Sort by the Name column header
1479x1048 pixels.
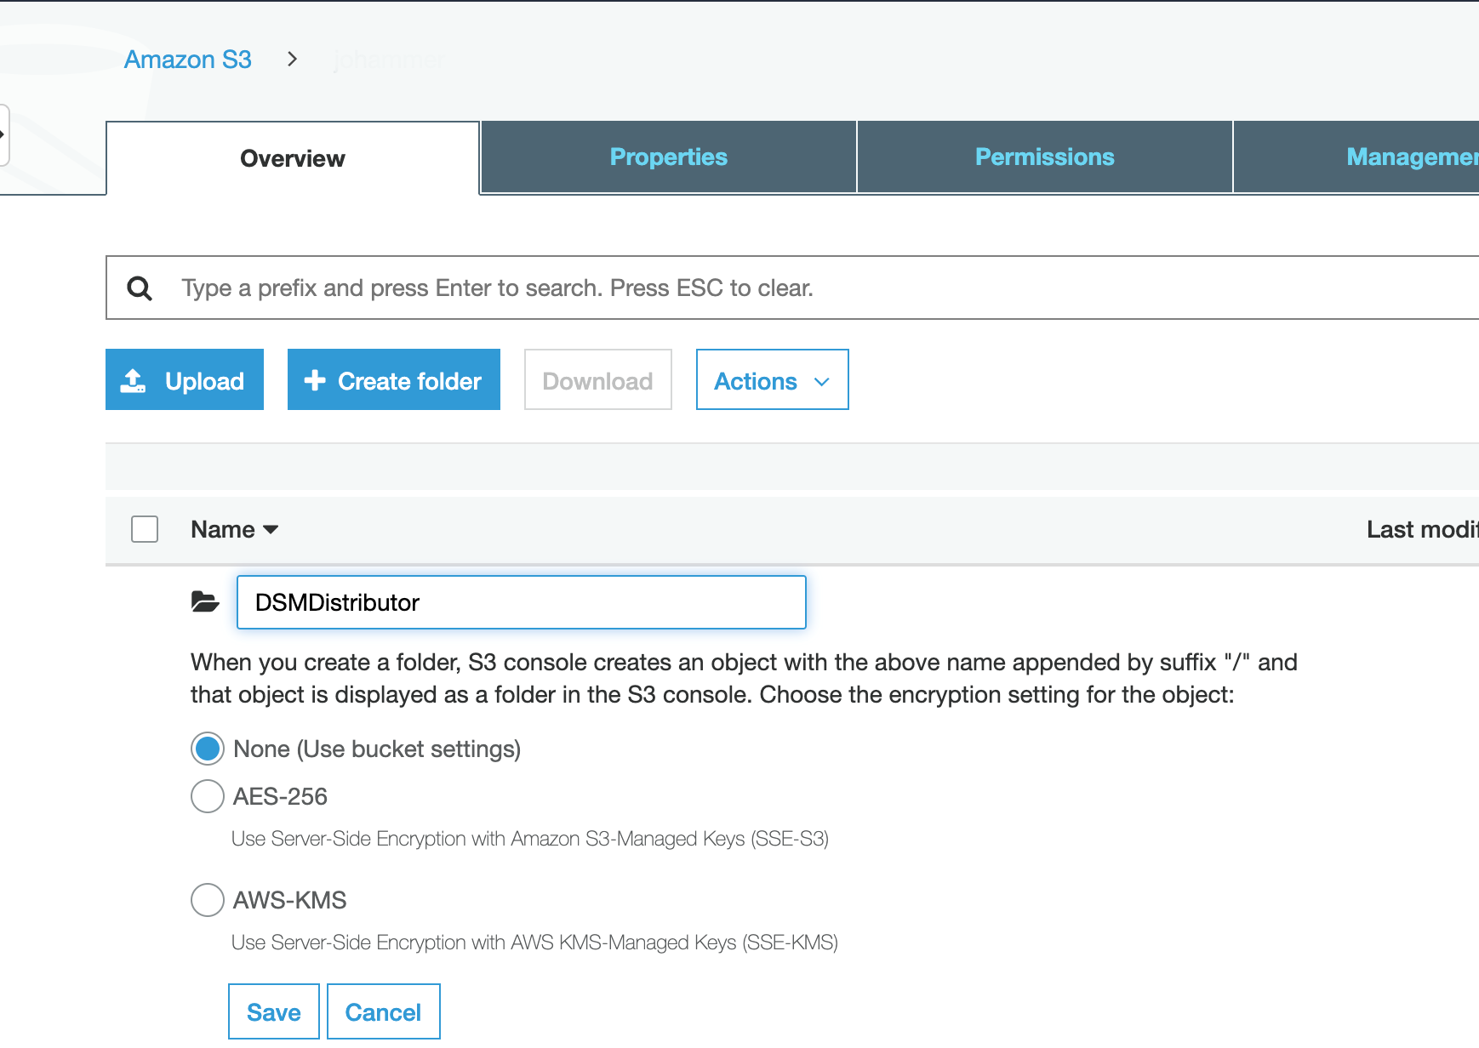click(235, 529)
